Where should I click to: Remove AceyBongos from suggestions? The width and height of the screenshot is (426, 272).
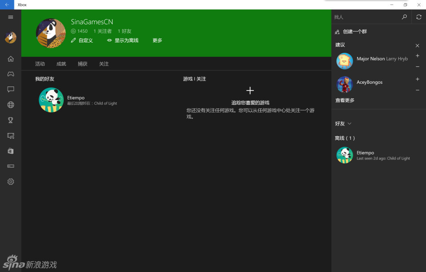pyautogui.click(x=417, y=90)
